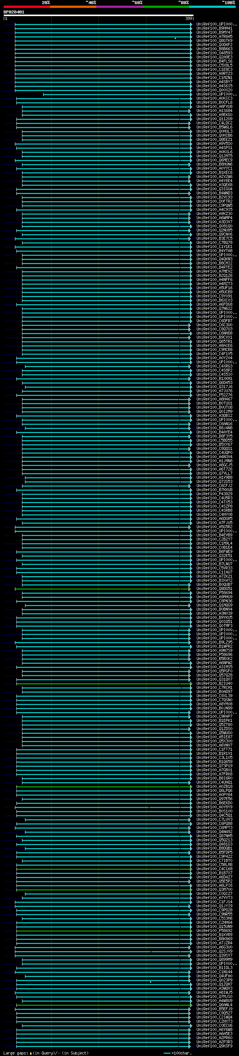This screenshot has height=1056, width=239.
Task: Select the UniRef100_Q8EEZ1 label
Action: click(x=214, y=140)
